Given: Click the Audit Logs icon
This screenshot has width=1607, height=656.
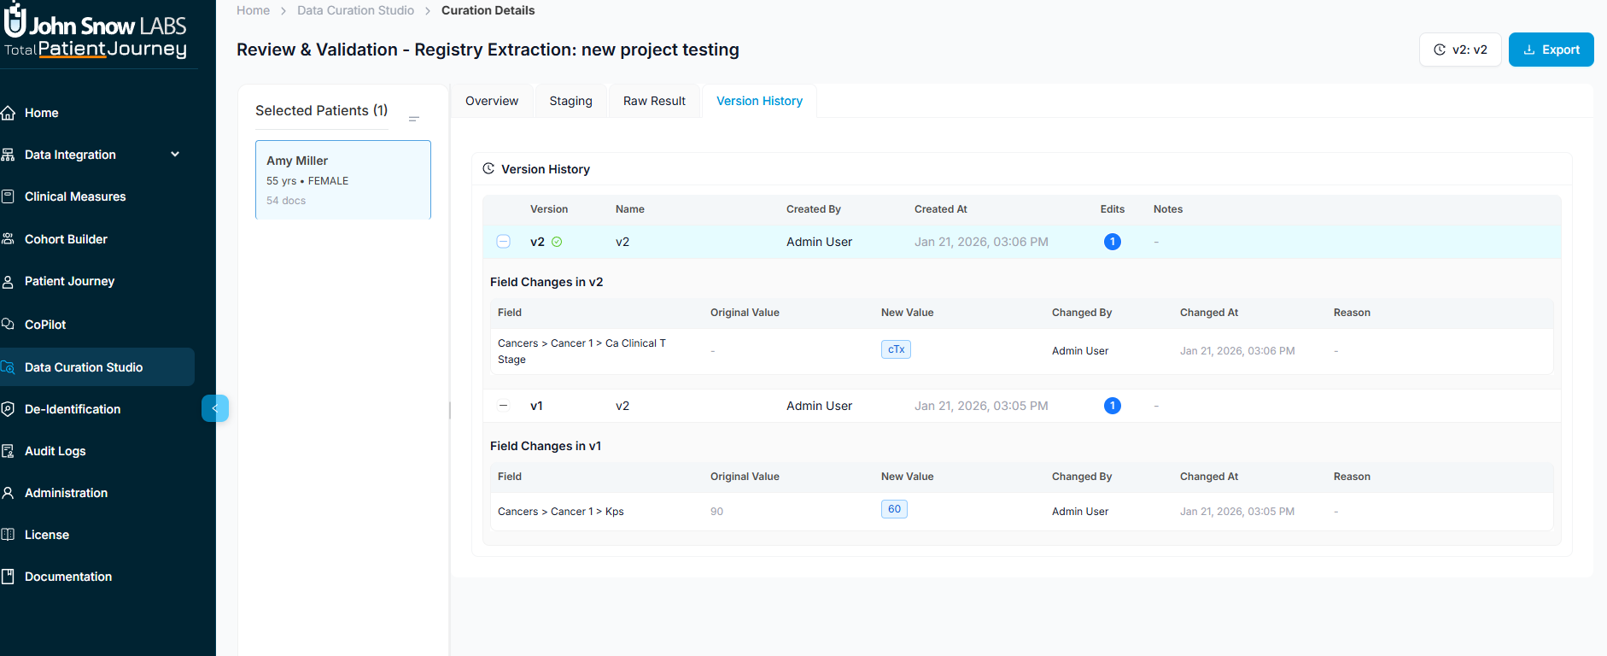Looking at the screenshot, I should pos(9,451).
